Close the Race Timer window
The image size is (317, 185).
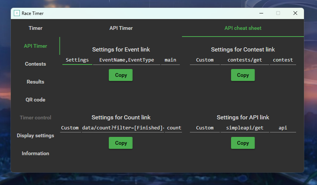(295, 13)
